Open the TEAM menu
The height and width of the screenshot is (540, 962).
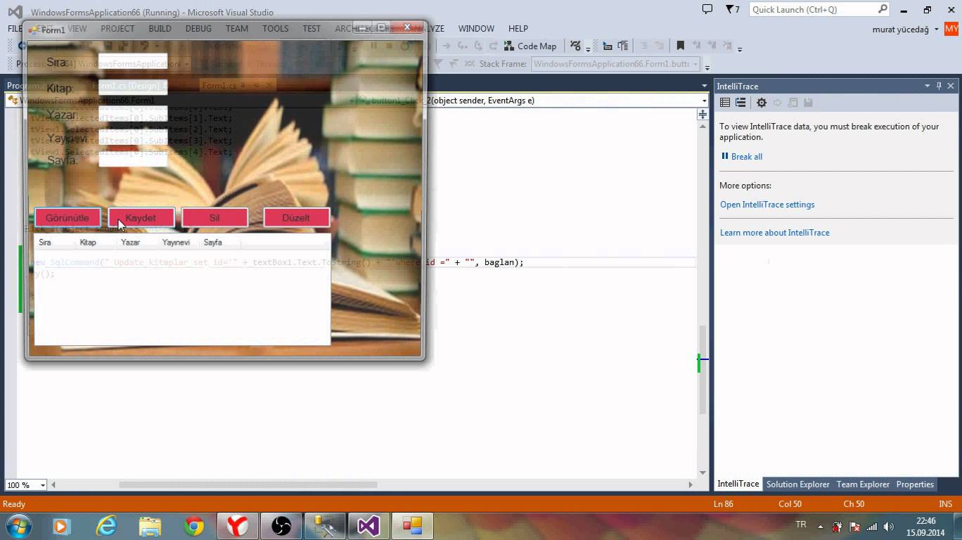pos(237,29)
